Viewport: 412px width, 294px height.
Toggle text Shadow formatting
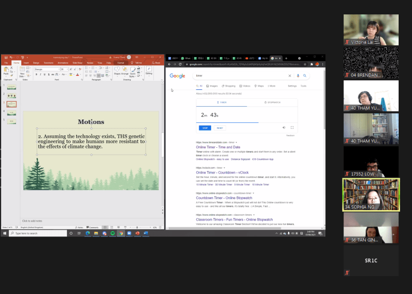coord(49,75)
